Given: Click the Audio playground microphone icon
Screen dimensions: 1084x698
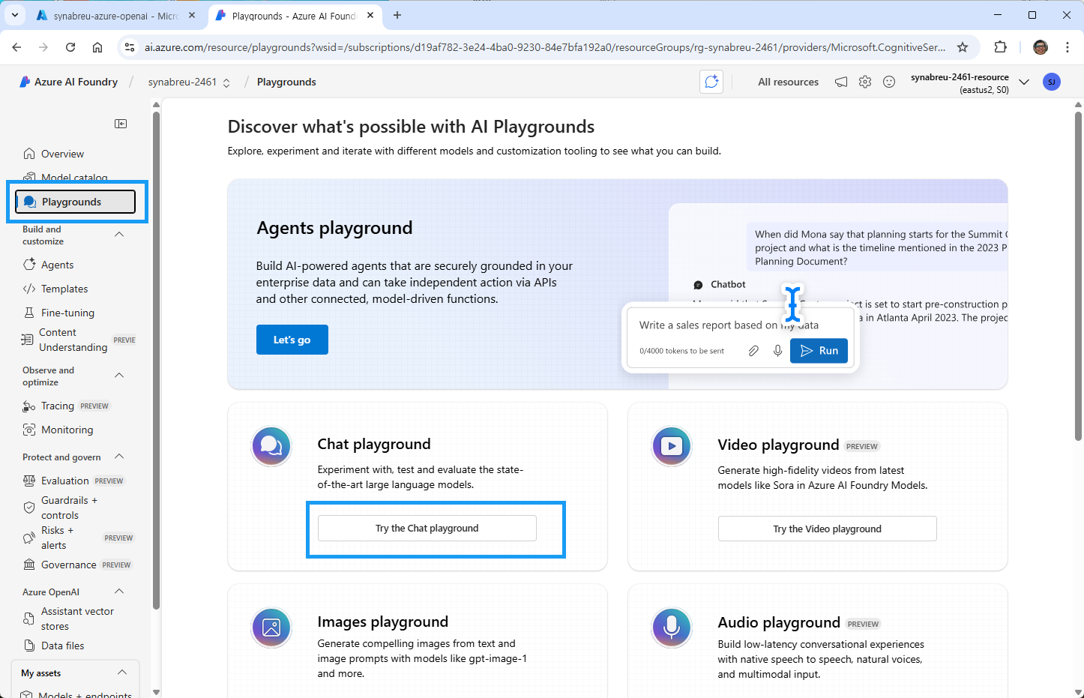Looking at the screenshot, I should coord(672,628).
